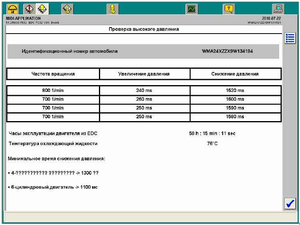Click the 'Увеличение давления' column header
Screen dimensions: 300x225
pos(144,74)
